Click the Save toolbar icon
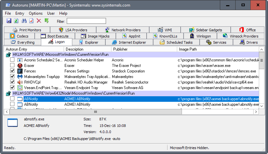The image size is (268, 154). tap(9, 21)
